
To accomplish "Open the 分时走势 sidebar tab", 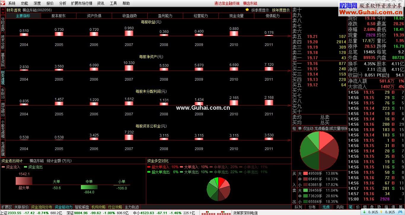I will click(3, 24).
